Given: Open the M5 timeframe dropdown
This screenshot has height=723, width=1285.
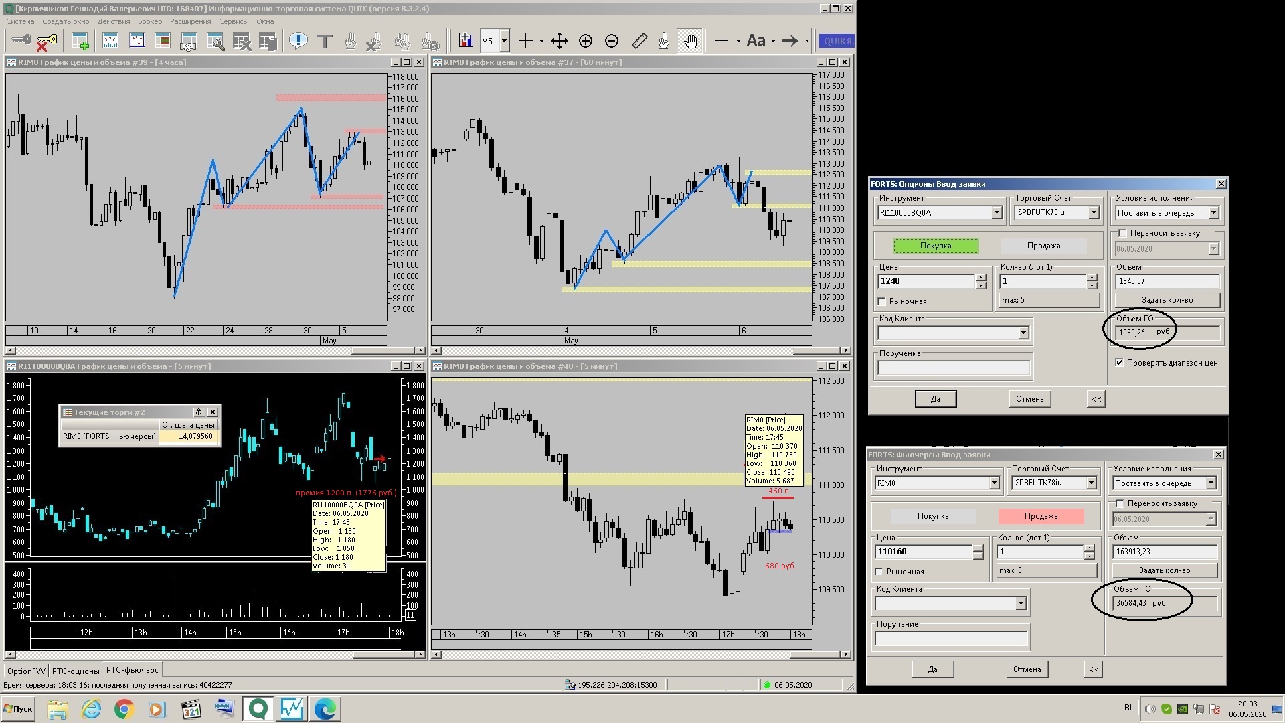Looking at the screenshot, I should click(x=504, y=42).
